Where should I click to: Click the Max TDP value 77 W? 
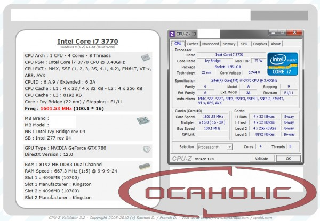click(259, 61)
